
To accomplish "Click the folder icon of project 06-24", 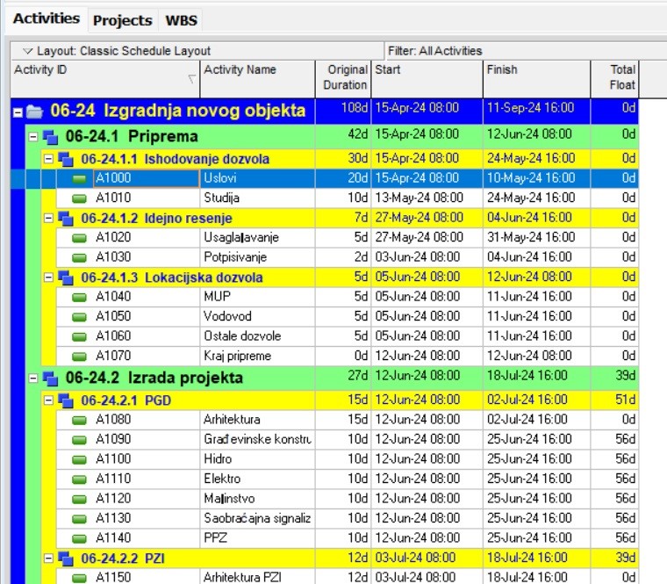I will point(34,112).
